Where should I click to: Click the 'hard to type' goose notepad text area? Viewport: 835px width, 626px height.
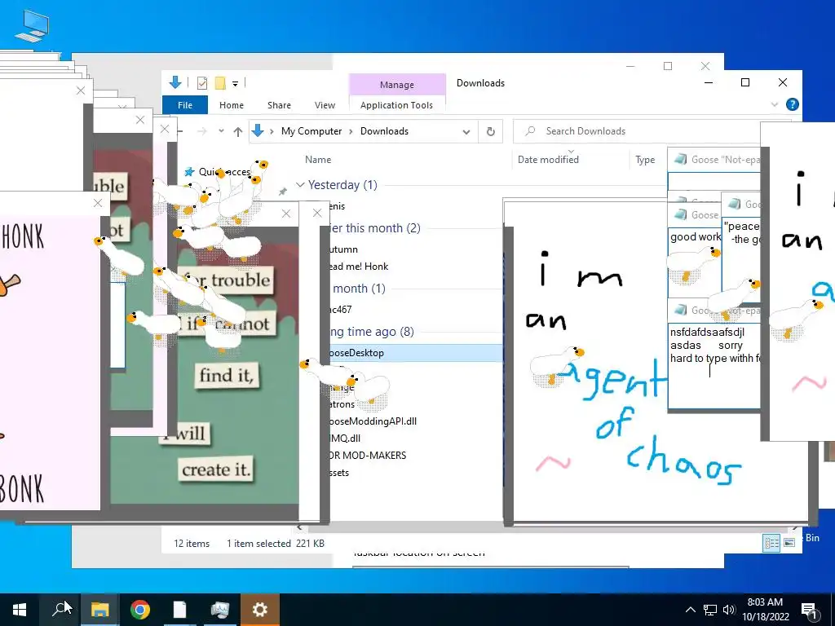[x=714, y=366]
